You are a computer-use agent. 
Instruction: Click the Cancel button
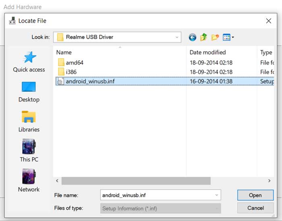click(255, 208)
